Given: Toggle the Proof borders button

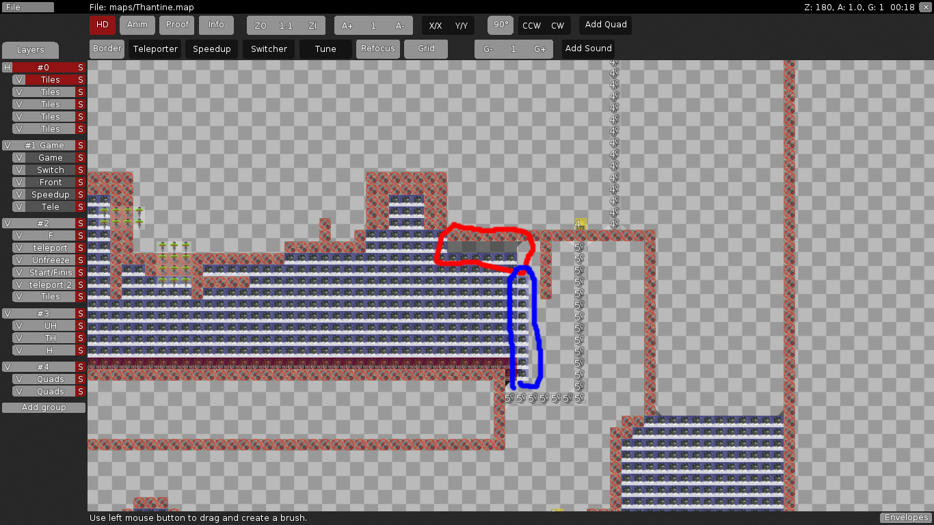Looking at the screenshot, I should click(177, 25).
